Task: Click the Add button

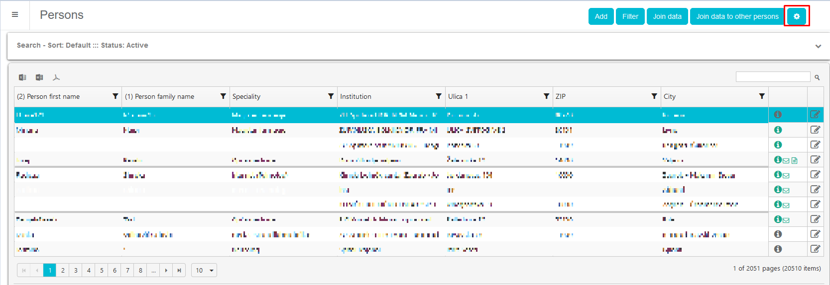Action: pyautogui.click(x=601, y=16)
